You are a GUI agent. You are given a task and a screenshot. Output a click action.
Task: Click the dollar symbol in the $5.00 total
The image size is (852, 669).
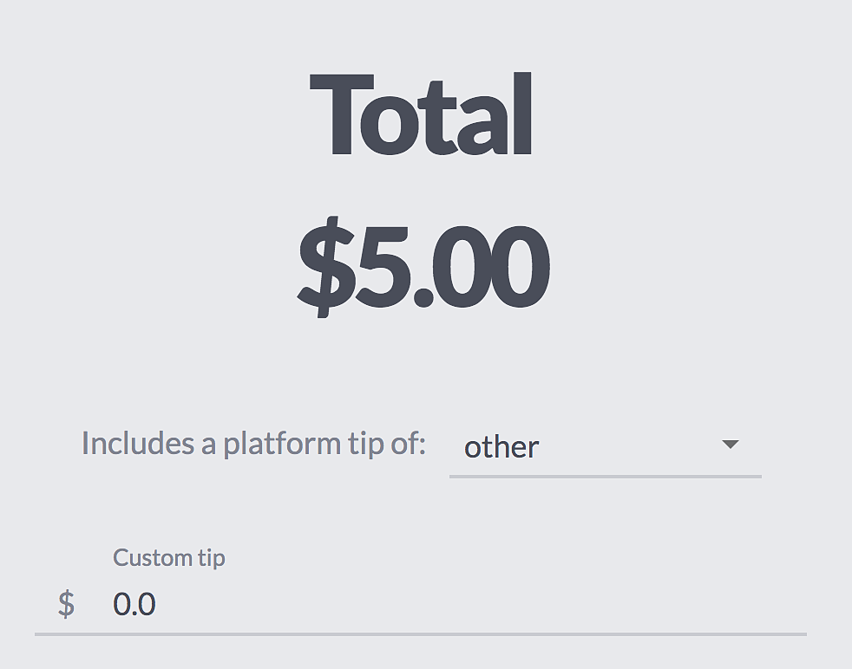(x=325, y=266)
